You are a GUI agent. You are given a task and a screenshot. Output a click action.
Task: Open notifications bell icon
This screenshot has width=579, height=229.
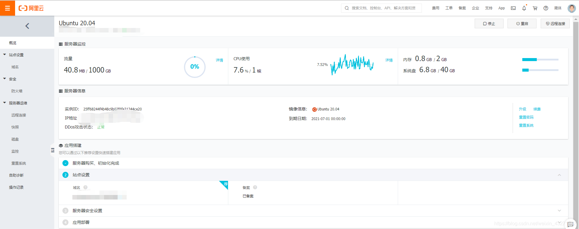point(524,8)
